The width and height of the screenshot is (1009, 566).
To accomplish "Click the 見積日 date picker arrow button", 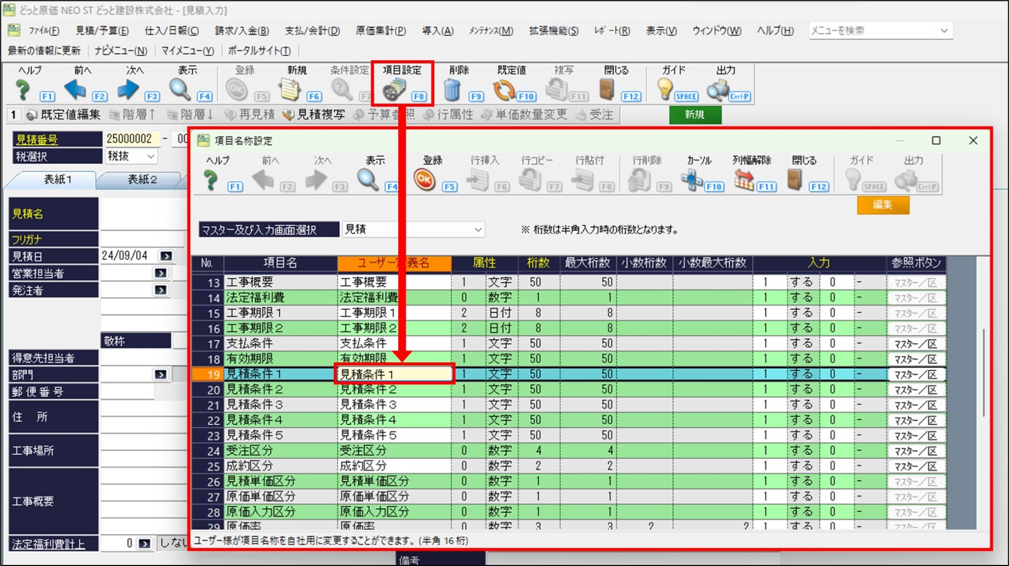I will [x=166, y=256].
